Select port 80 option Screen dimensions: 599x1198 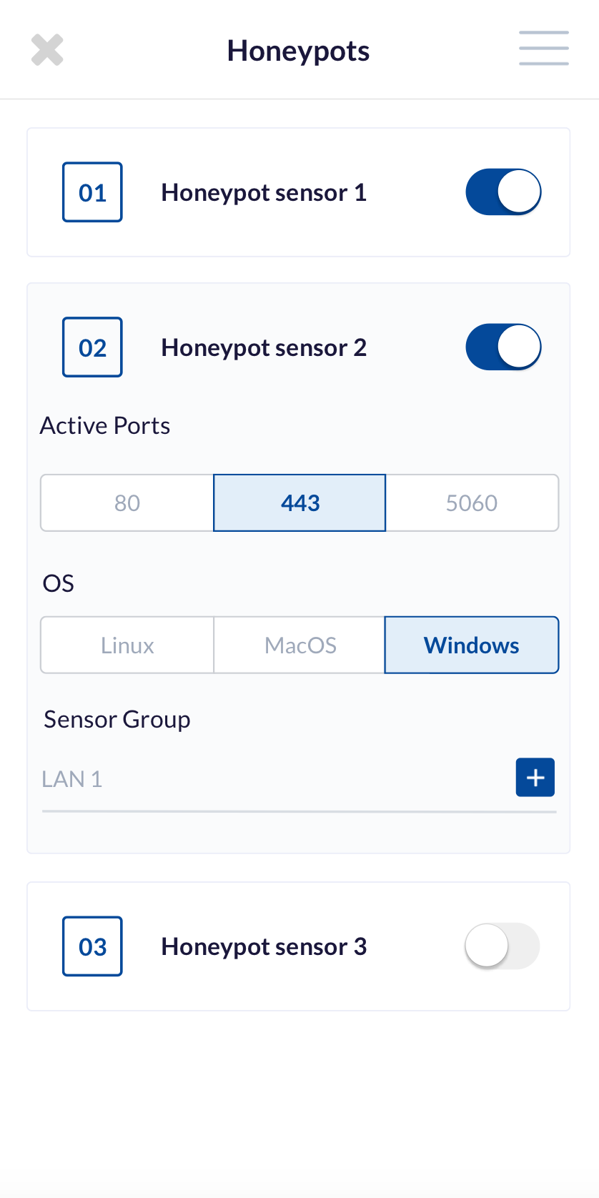click(127, 503)
